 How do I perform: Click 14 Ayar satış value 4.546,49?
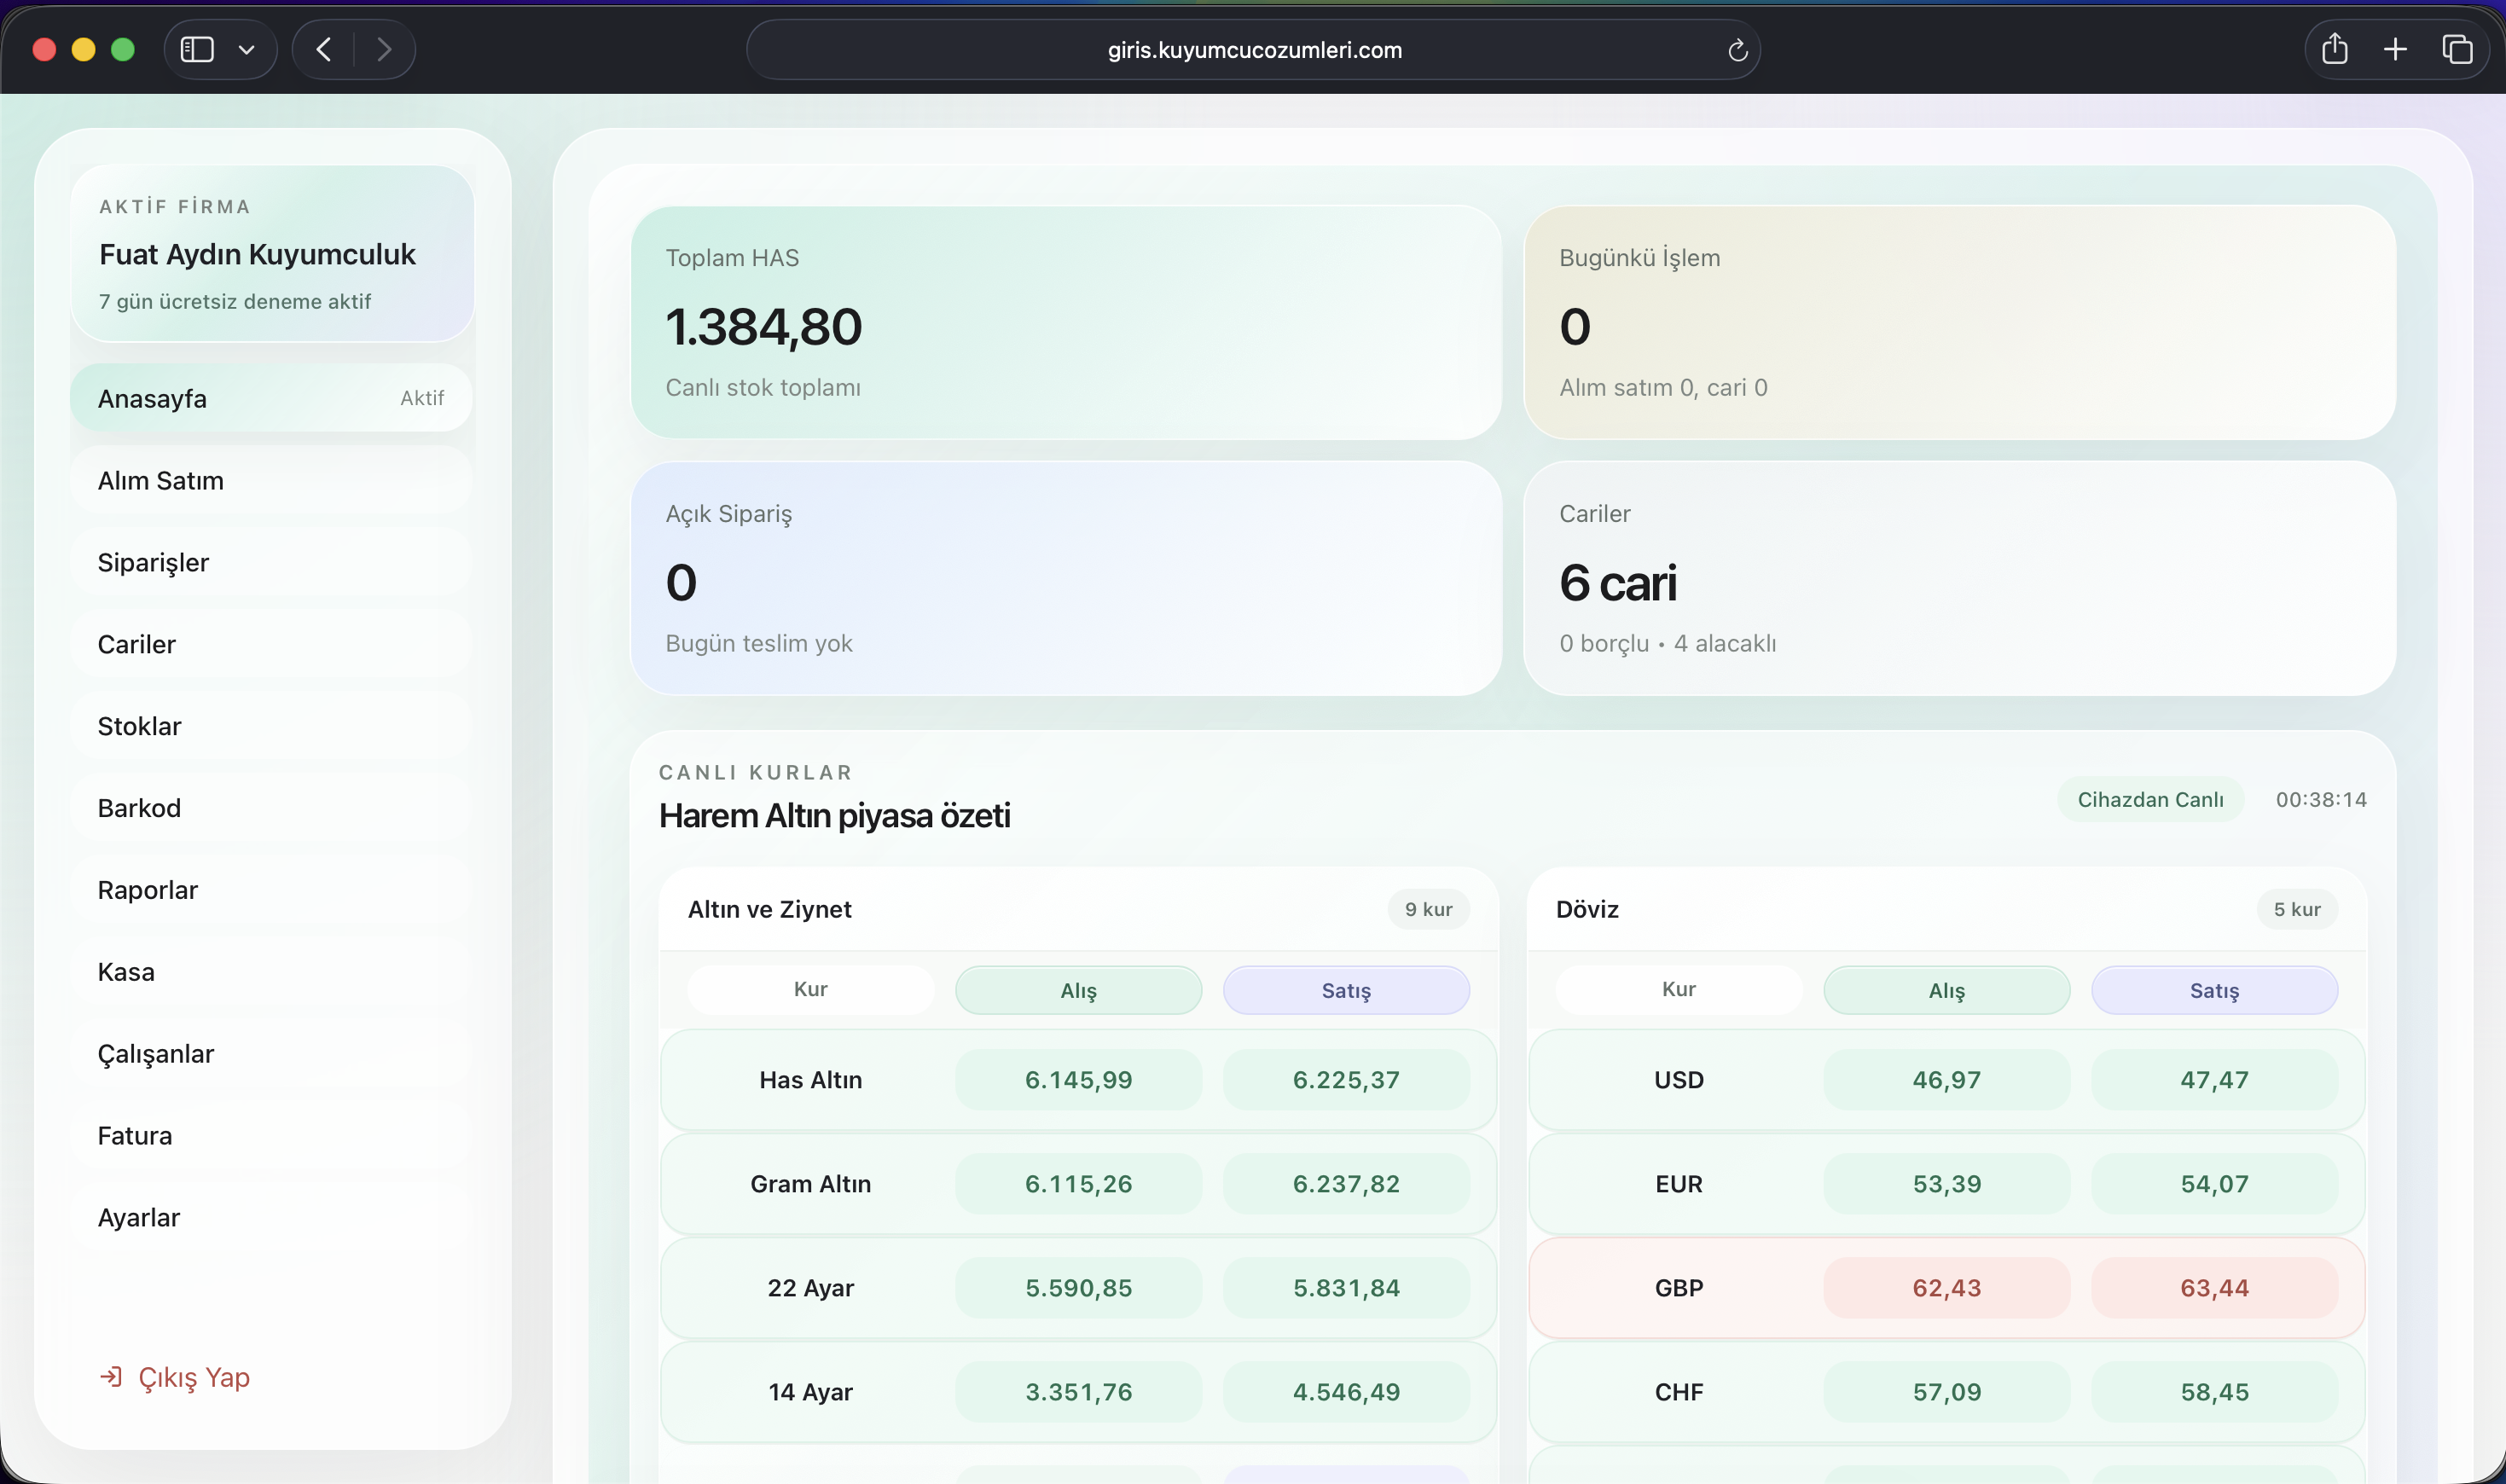point(1346,1392)
